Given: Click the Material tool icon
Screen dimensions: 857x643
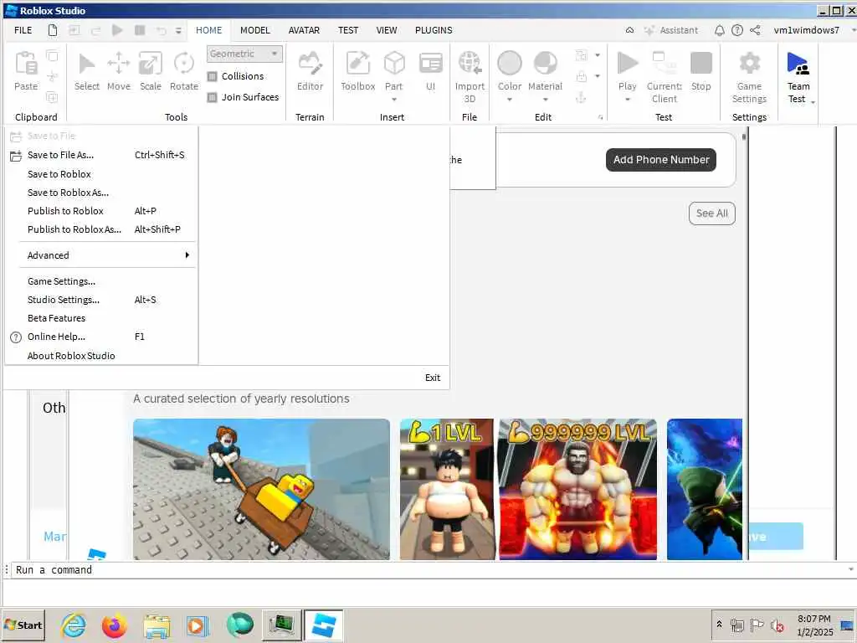Looking at the screenshot, I should click(545, 64).
